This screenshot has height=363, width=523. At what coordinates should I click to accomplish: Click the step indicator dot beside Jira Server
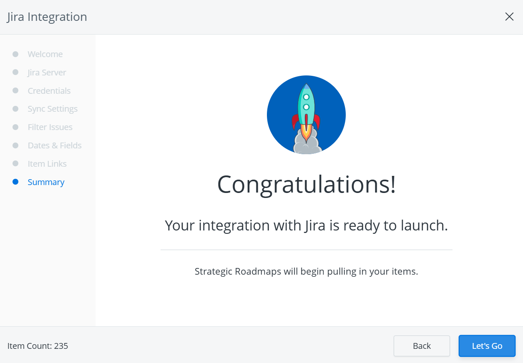pyautogui.click(x=16, y=72)
